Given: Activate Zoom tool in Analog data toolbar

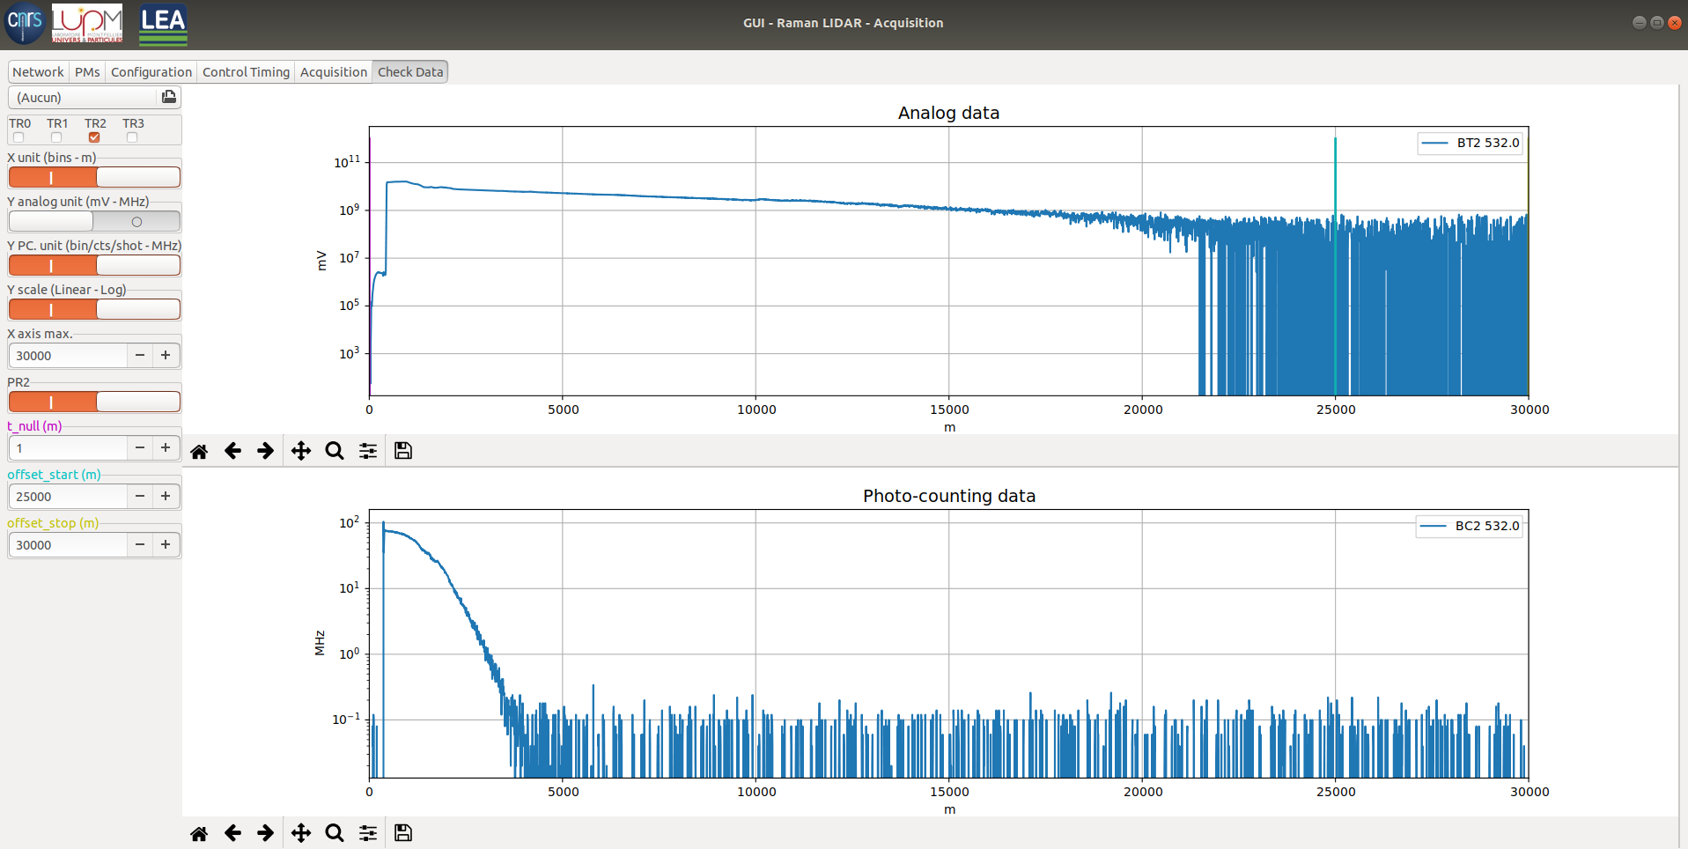Looking at the screenshot, I should tap(335, 451).
